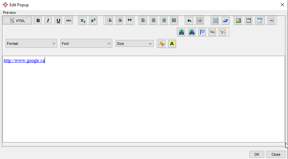Viewport: 288px width, 159px height.
Task: Open the Font dropdown
Action: (x=86, y=44)
